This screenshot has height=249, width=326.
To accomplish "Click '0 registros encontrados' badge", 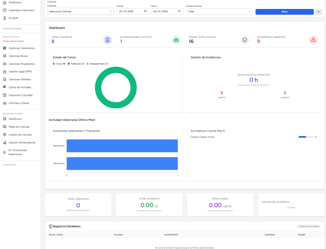I will coord(309,226).
